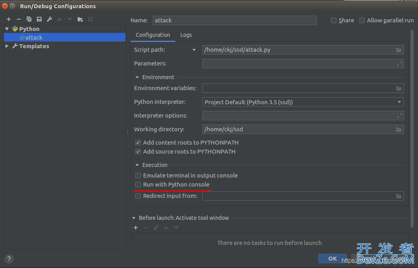Copy the selected configuration

pyautogui.click(x=29, y=19)
